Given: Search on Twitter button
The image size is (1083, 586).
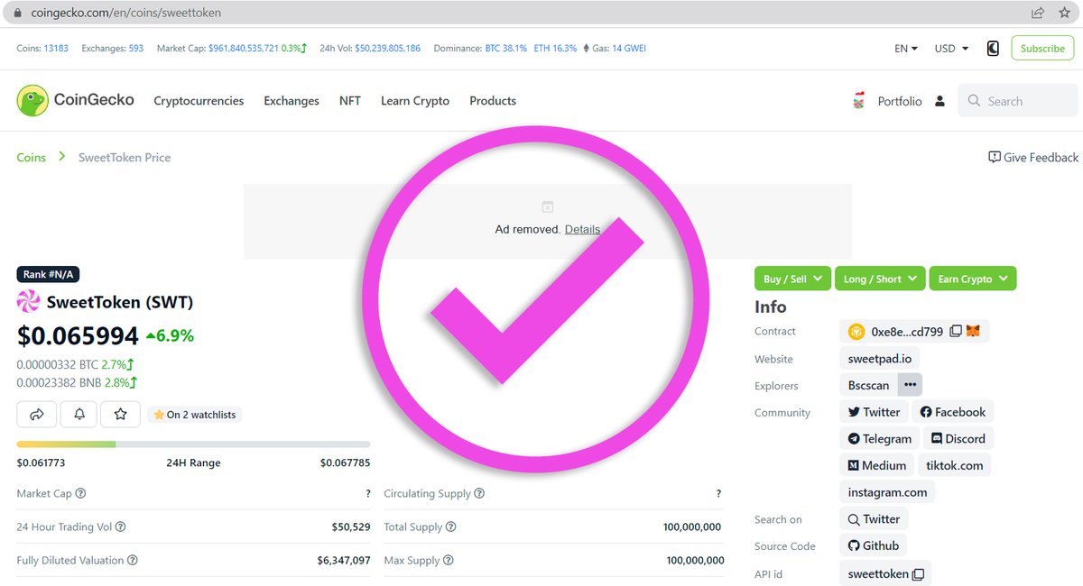Looking at the screenshot, I should pos(874,519).
